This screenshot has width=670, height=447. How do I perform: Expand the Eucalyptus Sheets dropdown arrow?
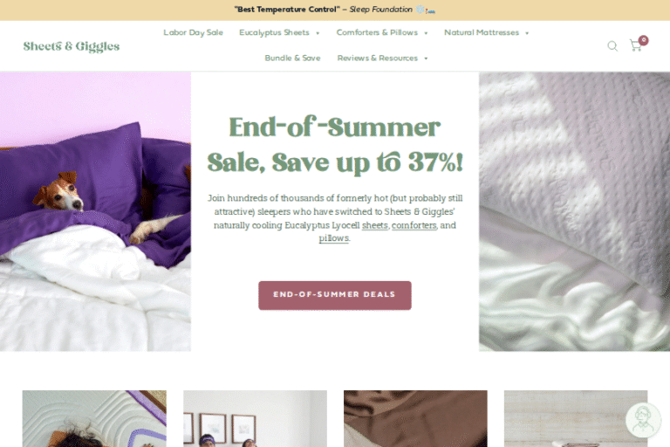click(318, 33)
